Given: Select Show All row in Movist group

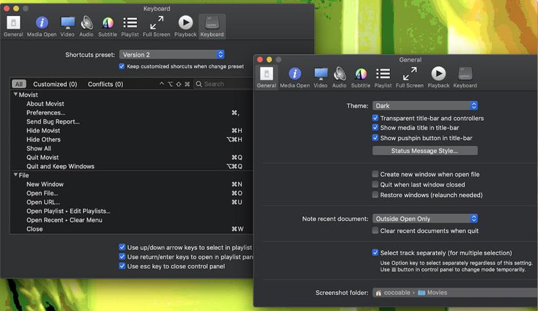Looking at the screenshot, I should coord(132,148).
